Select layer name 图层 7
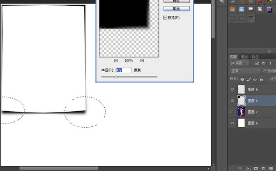Image resolution: width=276 pixels, height=171 pixels. coord(253,112)
